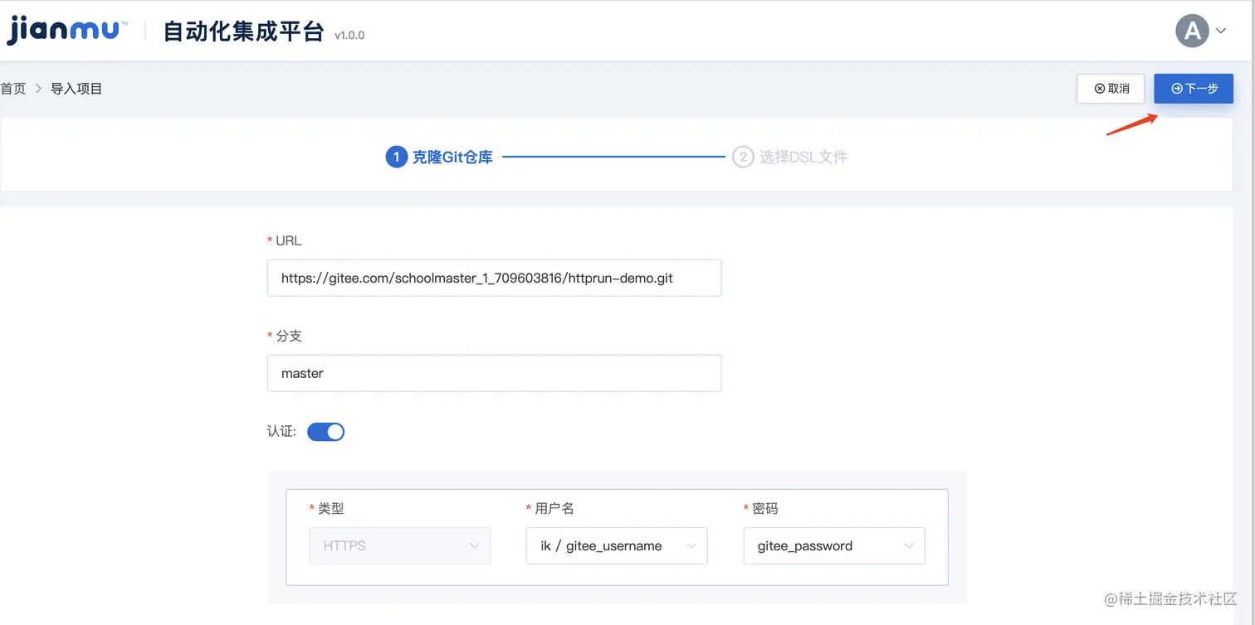The height and width of the screenshot is (625, 1255).
Task: Cancel the import with 取消 button
Action: 1111,89
